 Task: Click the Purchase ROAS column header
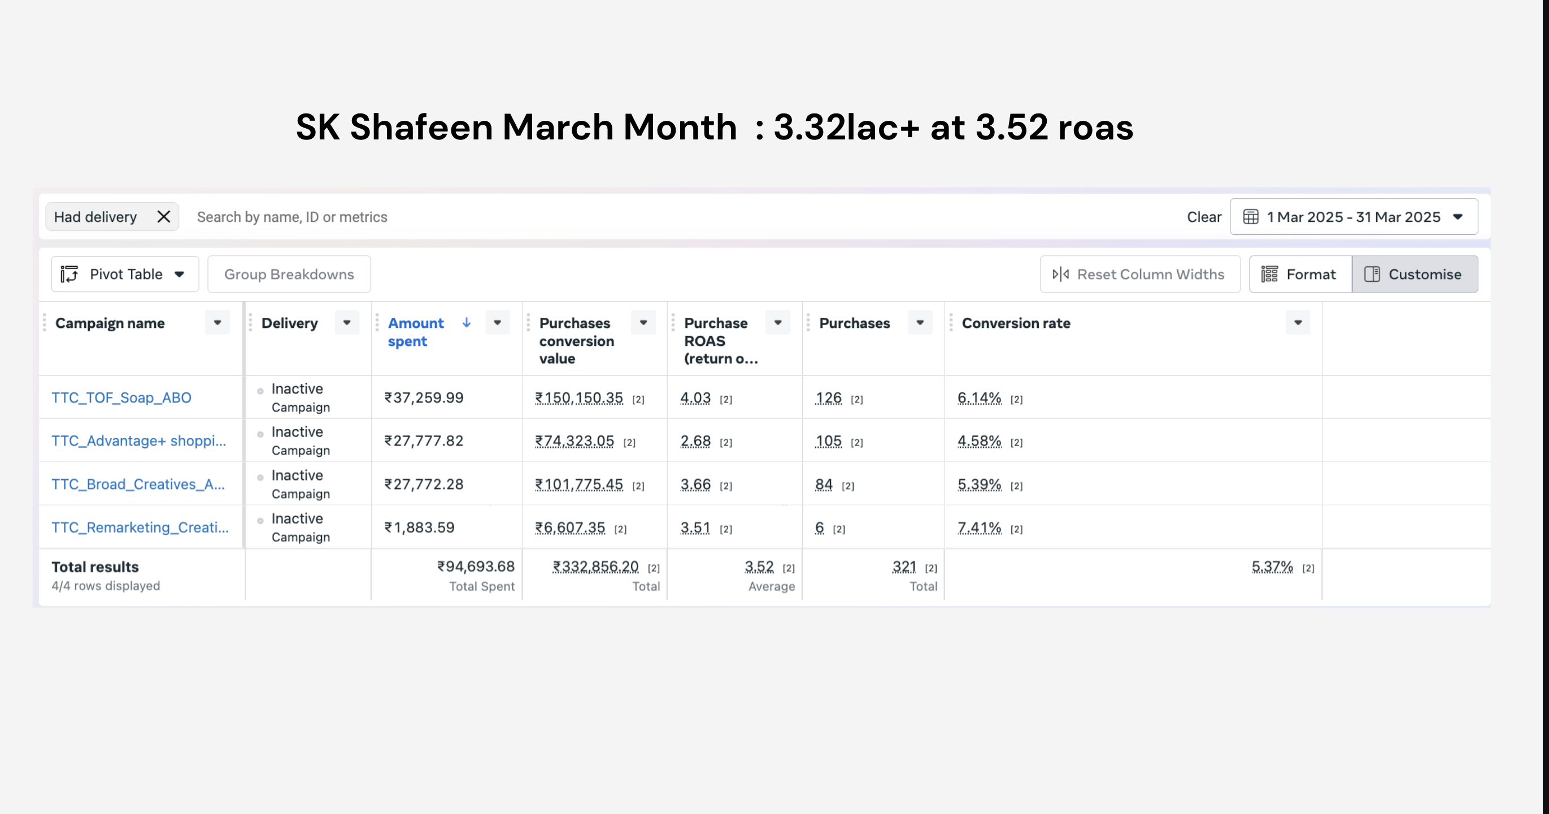pyautogui.click(x=720, y=340)
